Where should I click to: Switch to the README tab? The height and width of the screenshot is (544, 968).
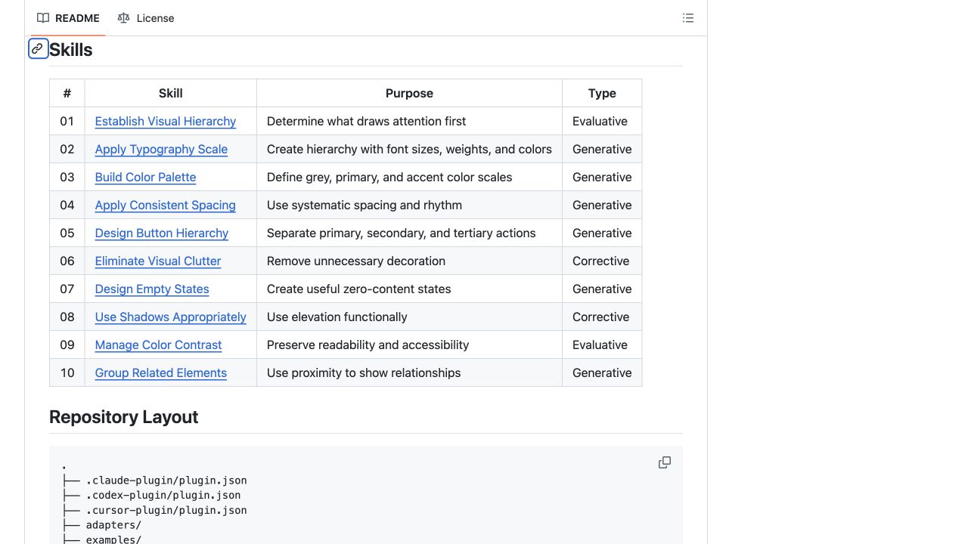(x=69, y=18)
